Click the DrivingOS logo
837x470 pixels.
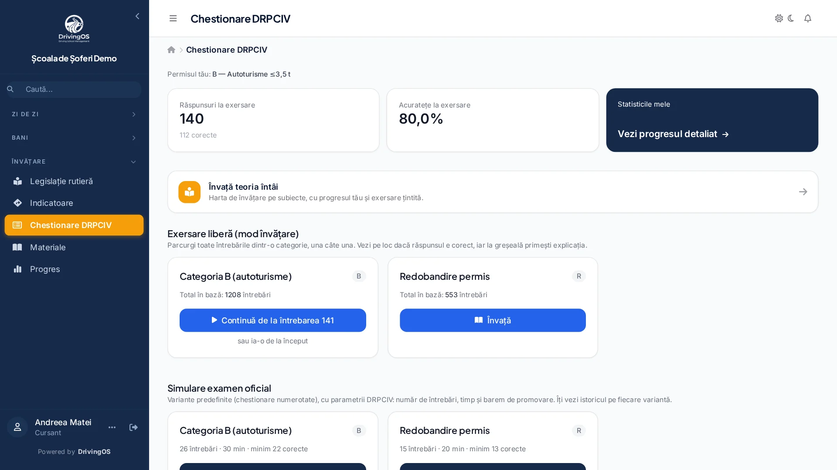pos(74,29)
